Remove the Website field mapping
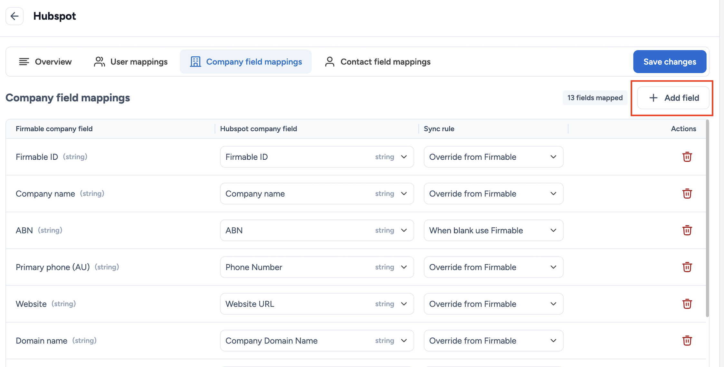Image resolution: width=724 pixels, height=367 pixels. coord(687,304)
